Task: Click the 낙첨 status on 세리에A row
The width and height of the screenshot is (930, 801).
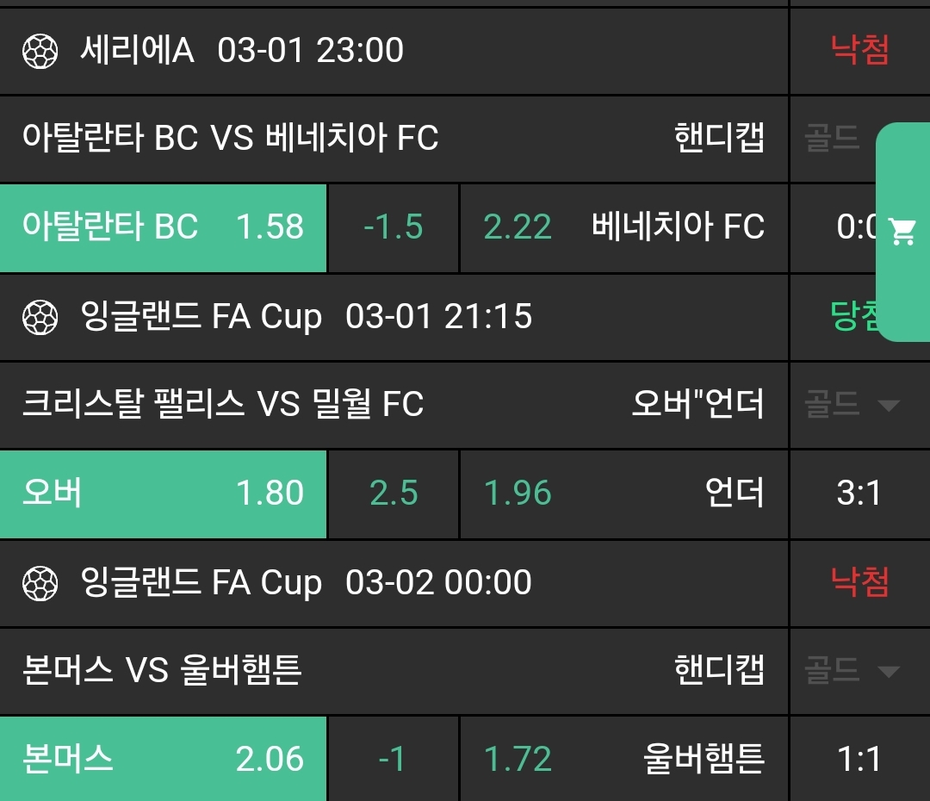Action: [859, 51]
